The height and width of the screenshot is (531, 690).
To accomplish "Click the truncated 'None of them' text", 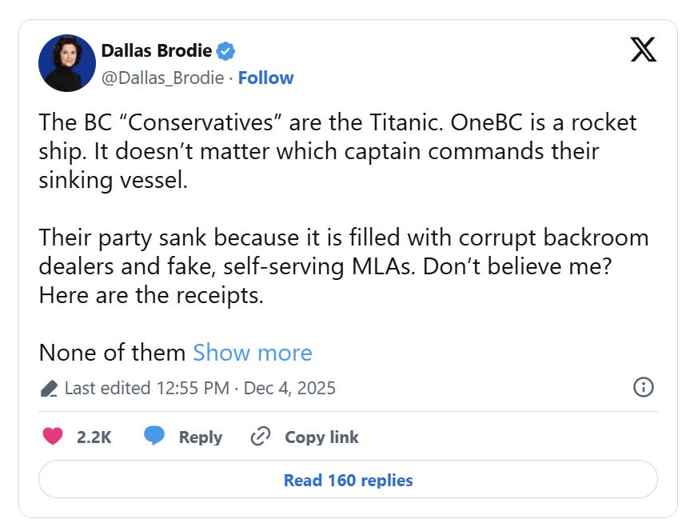I will pyautogui.click(x=112, y=352).
